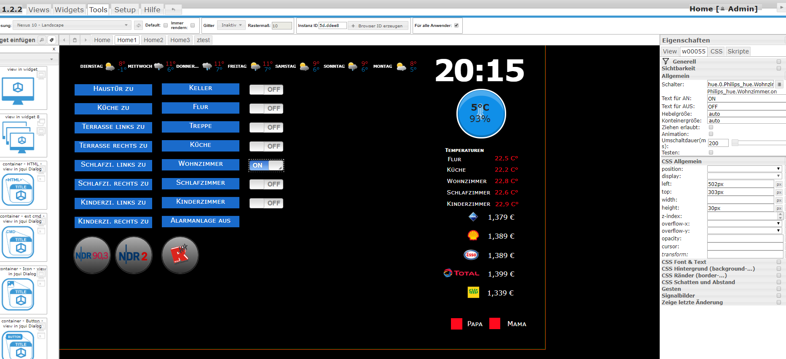
Task: Click the Shell fuel station logo
Action: 473,236
